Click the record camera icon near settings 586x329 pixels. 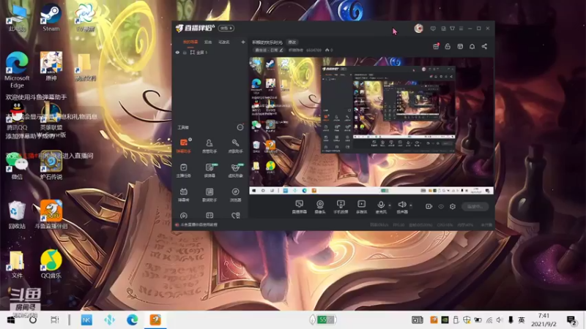click(429, 206)
